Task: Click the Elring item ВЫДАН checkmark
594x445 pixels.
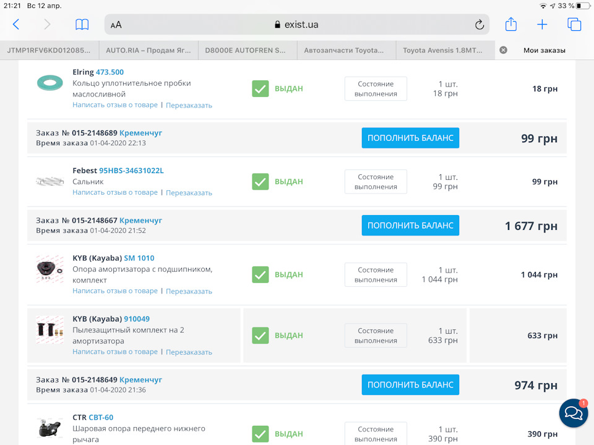Action: click(x=260, y=88)
